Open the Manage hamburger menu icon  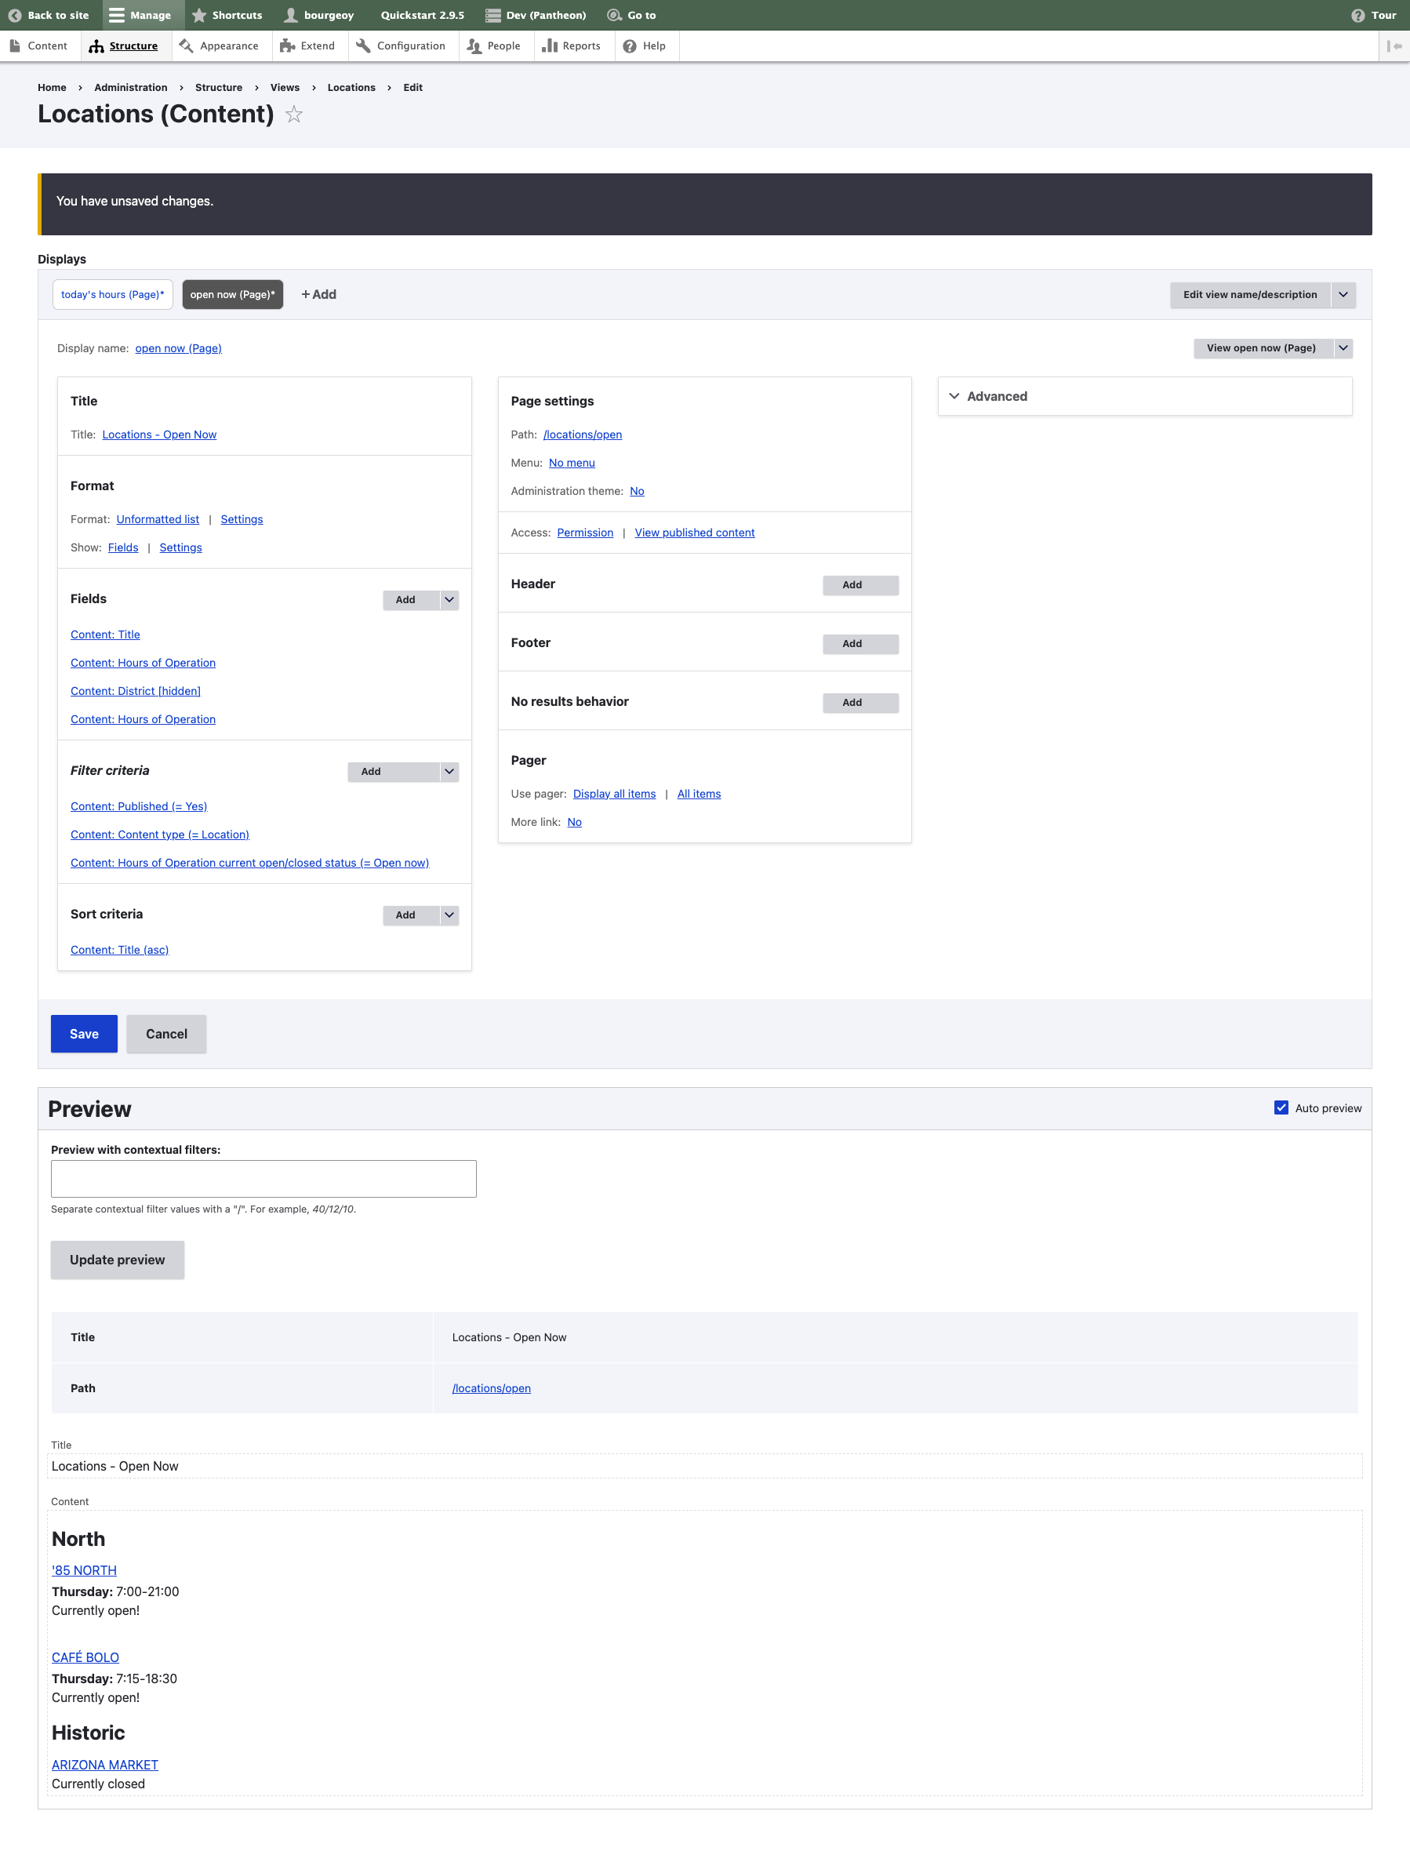118,14
